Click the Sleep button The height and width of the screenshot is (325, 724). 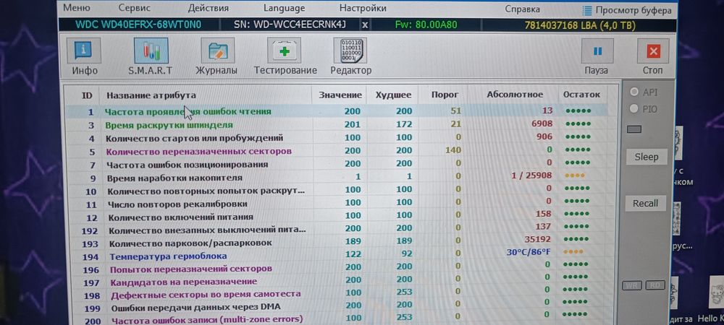pyautogui.click(x=646, y=157)
